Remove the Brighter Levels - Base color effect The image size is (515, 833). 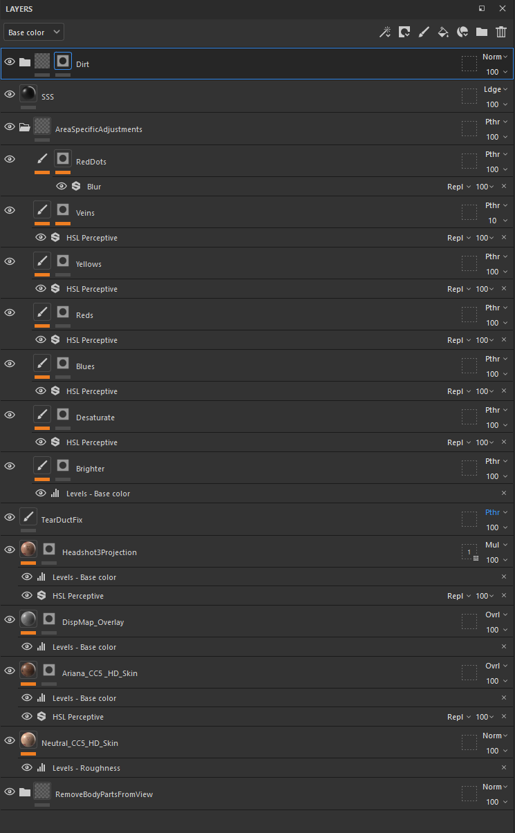[504, 494]
